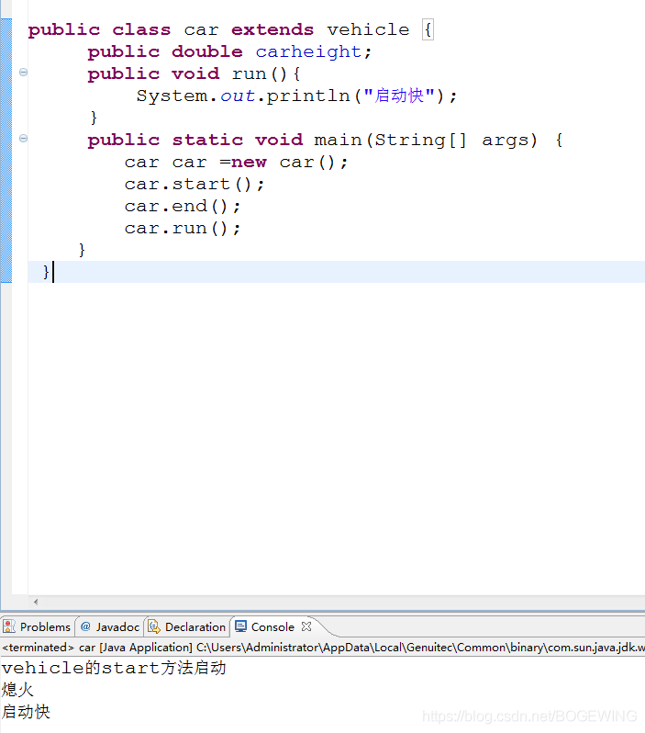Click the Javadoc @ icon
The height and width of the screenshot is (733, 645).
pos(85,626)
